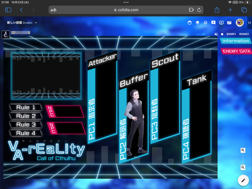The width and height of the screenshot is (252, 189).
Task: Open the ENEMY DATA panel
Action: click(237, 51)
